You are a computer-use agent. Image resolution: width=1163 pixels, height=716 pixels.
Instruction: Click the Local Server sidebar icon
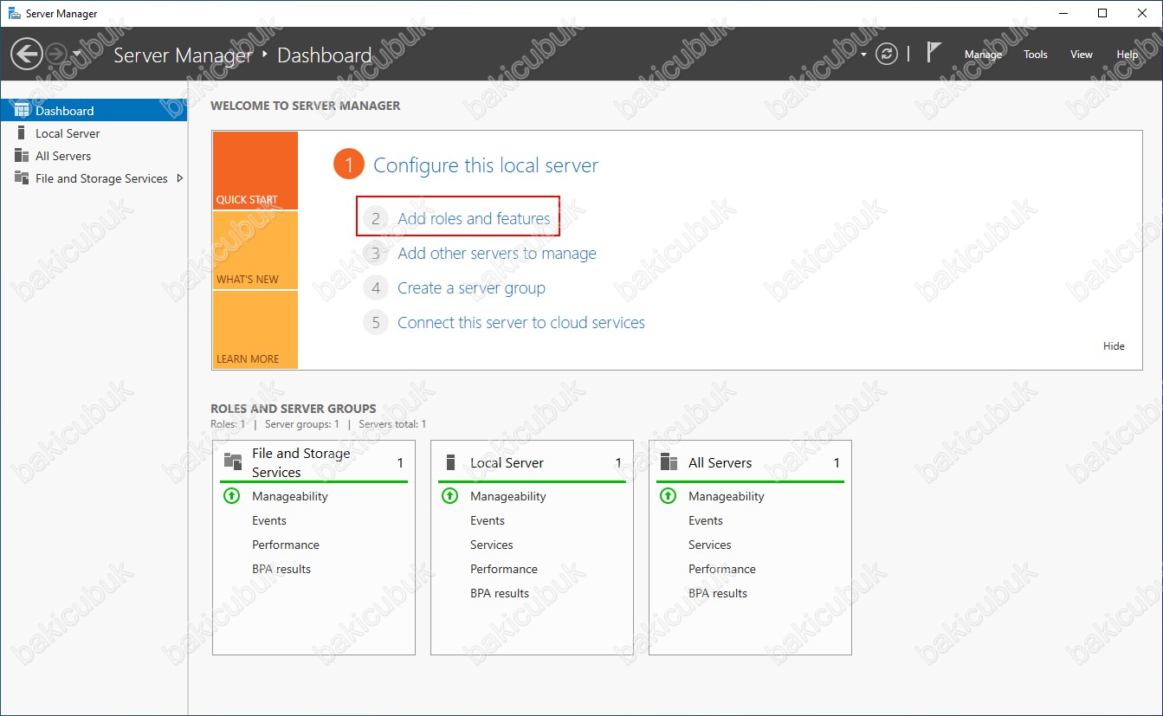tap(22, 132)
